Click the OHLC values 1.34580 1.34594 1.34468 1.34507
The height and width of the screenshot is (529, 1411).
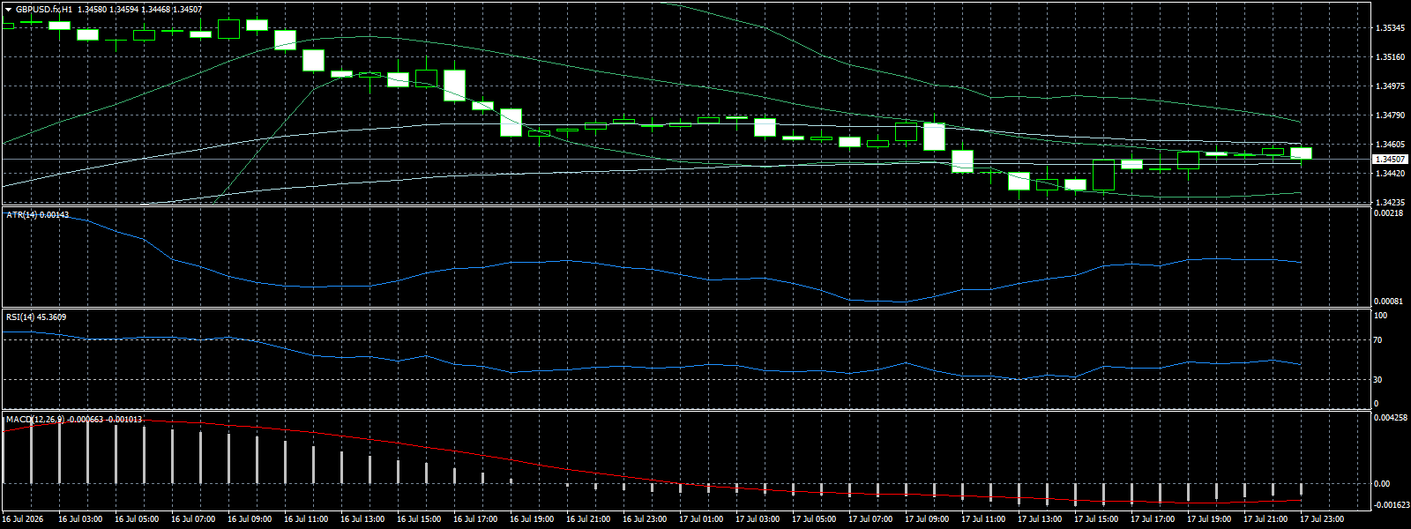[x=139, y=10]
